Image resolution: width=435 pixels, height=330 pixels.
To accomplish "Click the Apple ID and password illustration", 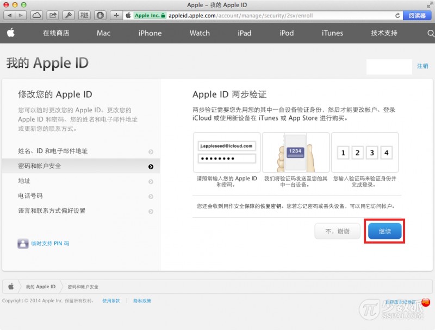I will pyautogui.click(x=227, y=153).
